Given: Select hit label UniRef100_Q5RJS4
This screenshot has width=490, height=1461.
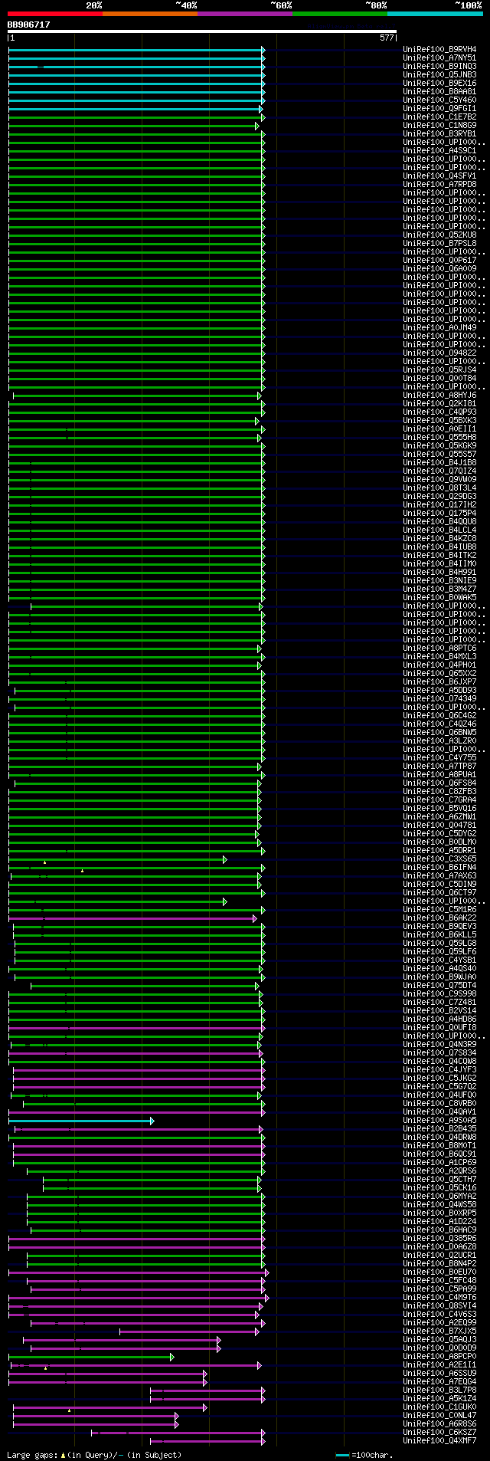Looking at the screenshot, I should coord(439,369).
